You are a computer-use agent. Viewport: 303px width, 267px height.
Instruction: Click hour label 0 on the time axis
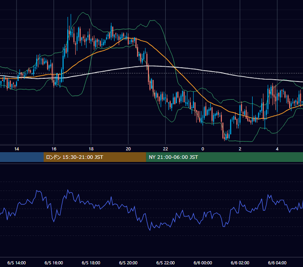pos(203,149)
